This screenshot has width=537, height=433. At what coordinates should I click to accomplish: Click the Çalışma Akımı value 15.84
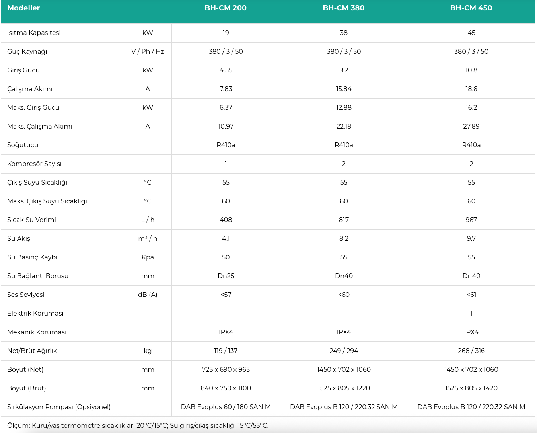click(x=344, y=89)
